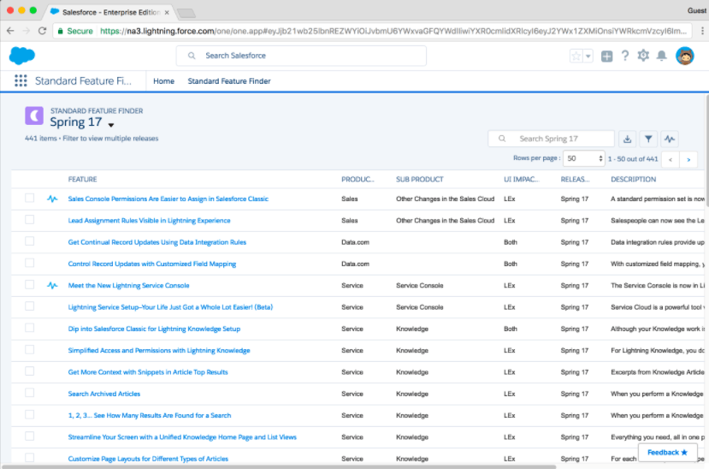709x469 pixels.
Task: Close the Salesforce browser tab
Action: click(167, 12)
